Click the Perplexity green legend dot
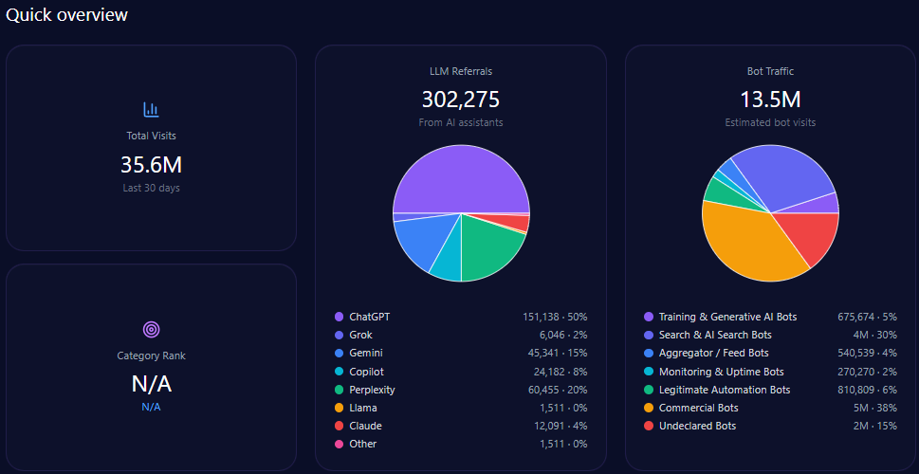This screenshot has width=919, height=474. tap(339, 390)
